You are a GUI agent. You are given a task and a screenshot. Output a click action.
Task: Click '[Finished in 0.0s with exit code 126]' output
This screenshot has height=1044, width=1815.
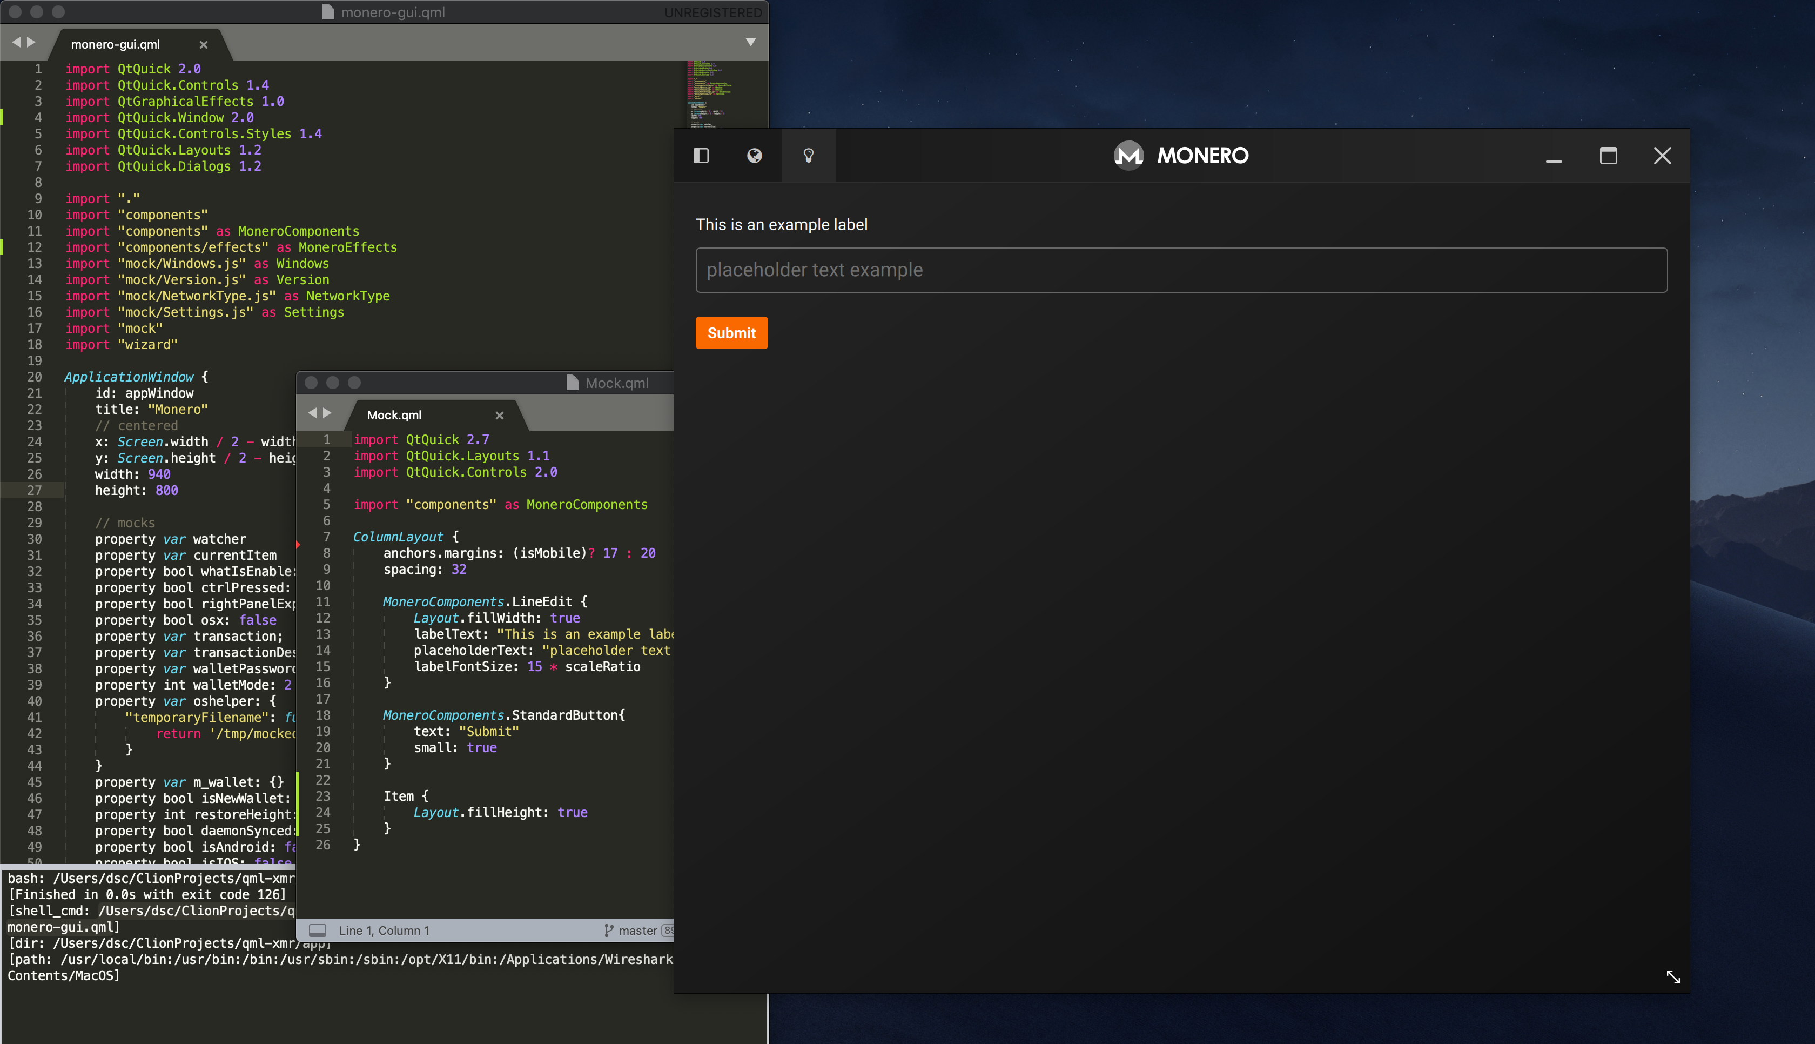click(x=147, y=894)
